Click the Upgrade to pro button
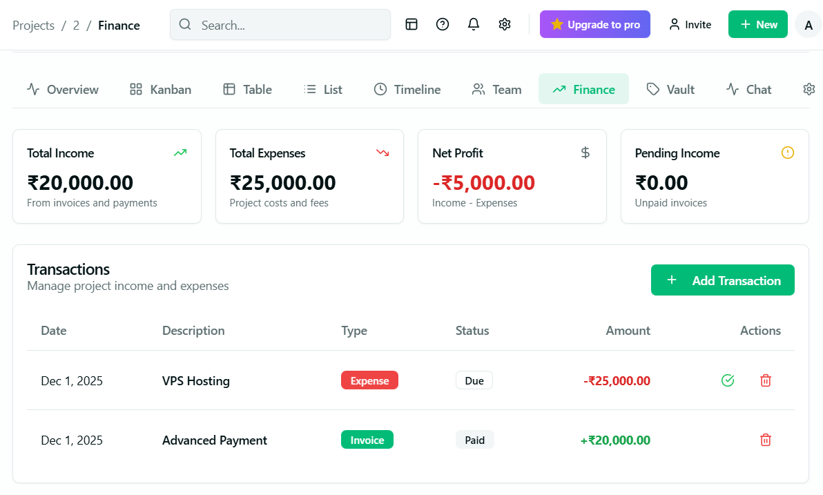 (x=595, y=24)
